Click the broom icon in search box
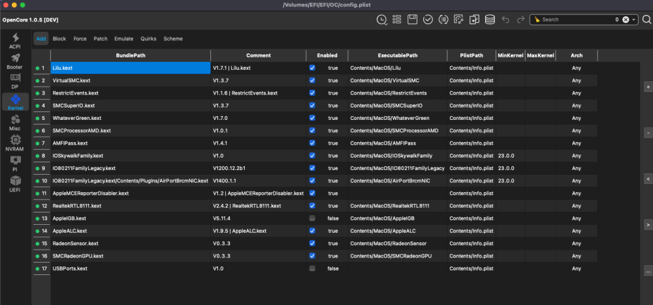The height and width of the screenshot is (305, 653). (537, 20)
